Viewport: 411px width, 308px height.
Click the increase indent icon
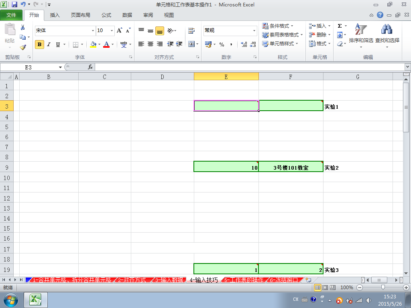click(x=179, y=44)
